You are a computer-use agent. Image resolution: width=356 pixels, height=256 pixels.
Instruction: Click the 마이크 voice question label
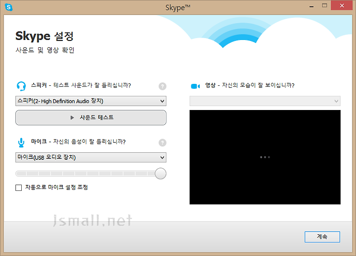click(78, 142)
